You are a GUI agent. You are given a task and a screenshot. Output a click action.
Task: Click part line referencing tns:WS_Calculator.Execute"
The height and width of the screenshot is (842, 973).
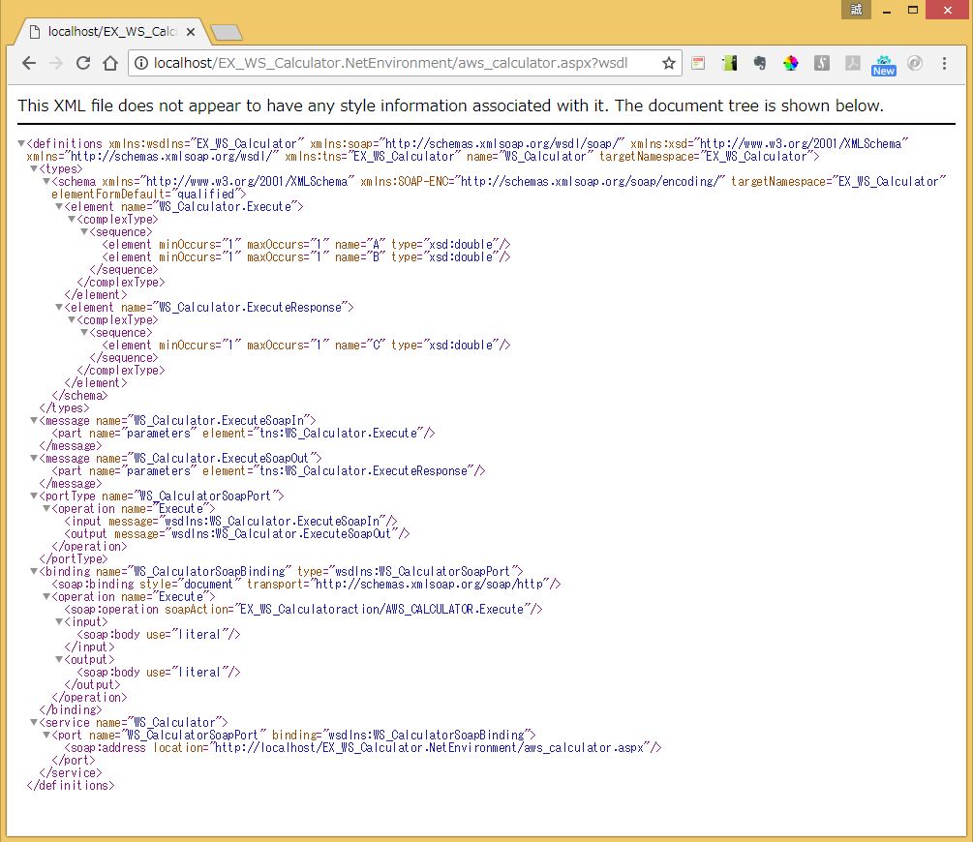243,434
